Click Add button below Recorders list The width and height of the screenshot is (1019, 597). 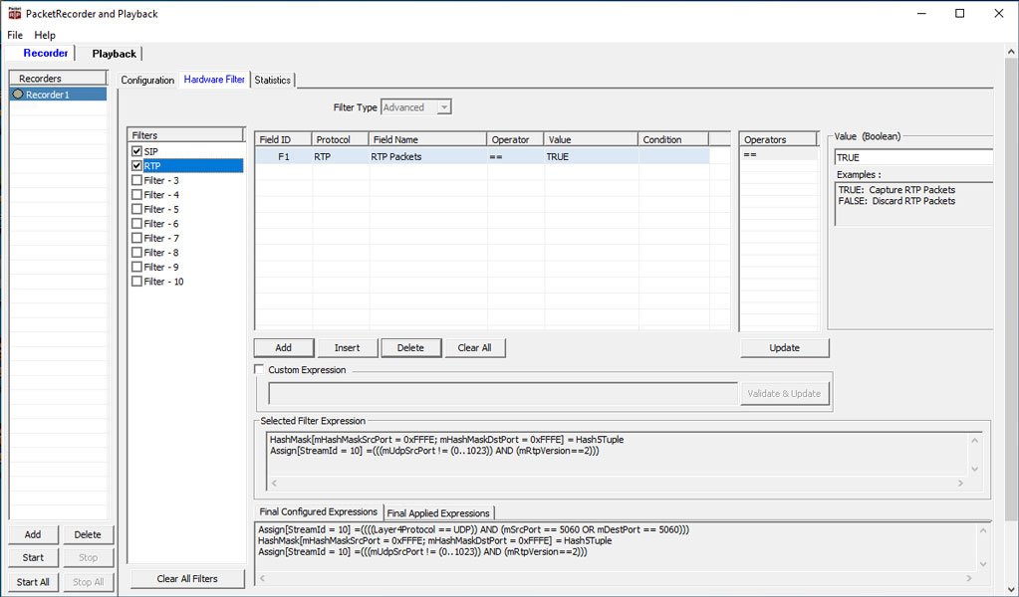click(33, 534)
